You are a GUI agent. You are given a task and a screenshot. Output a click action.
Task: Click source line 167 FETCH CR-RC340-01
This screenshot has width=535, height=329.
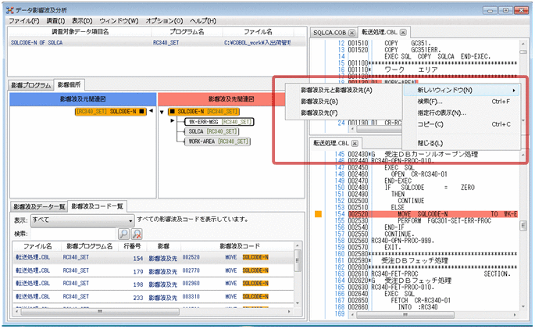(x=420, y=300)
